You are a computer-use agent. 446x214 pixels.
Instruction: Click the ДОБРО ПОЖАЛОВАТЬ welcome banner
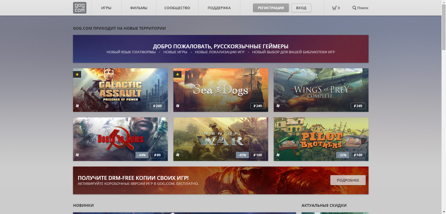pos(221,49)
